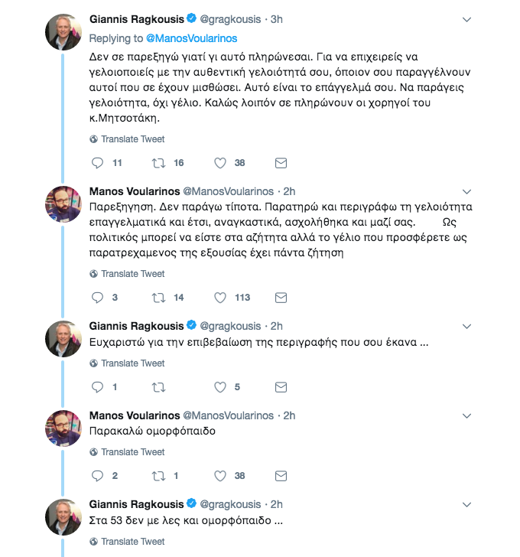Screen dimensions: 520x557
Task: Like Voularinos's tweet with 113 likes
Action: tap(220, 298)
